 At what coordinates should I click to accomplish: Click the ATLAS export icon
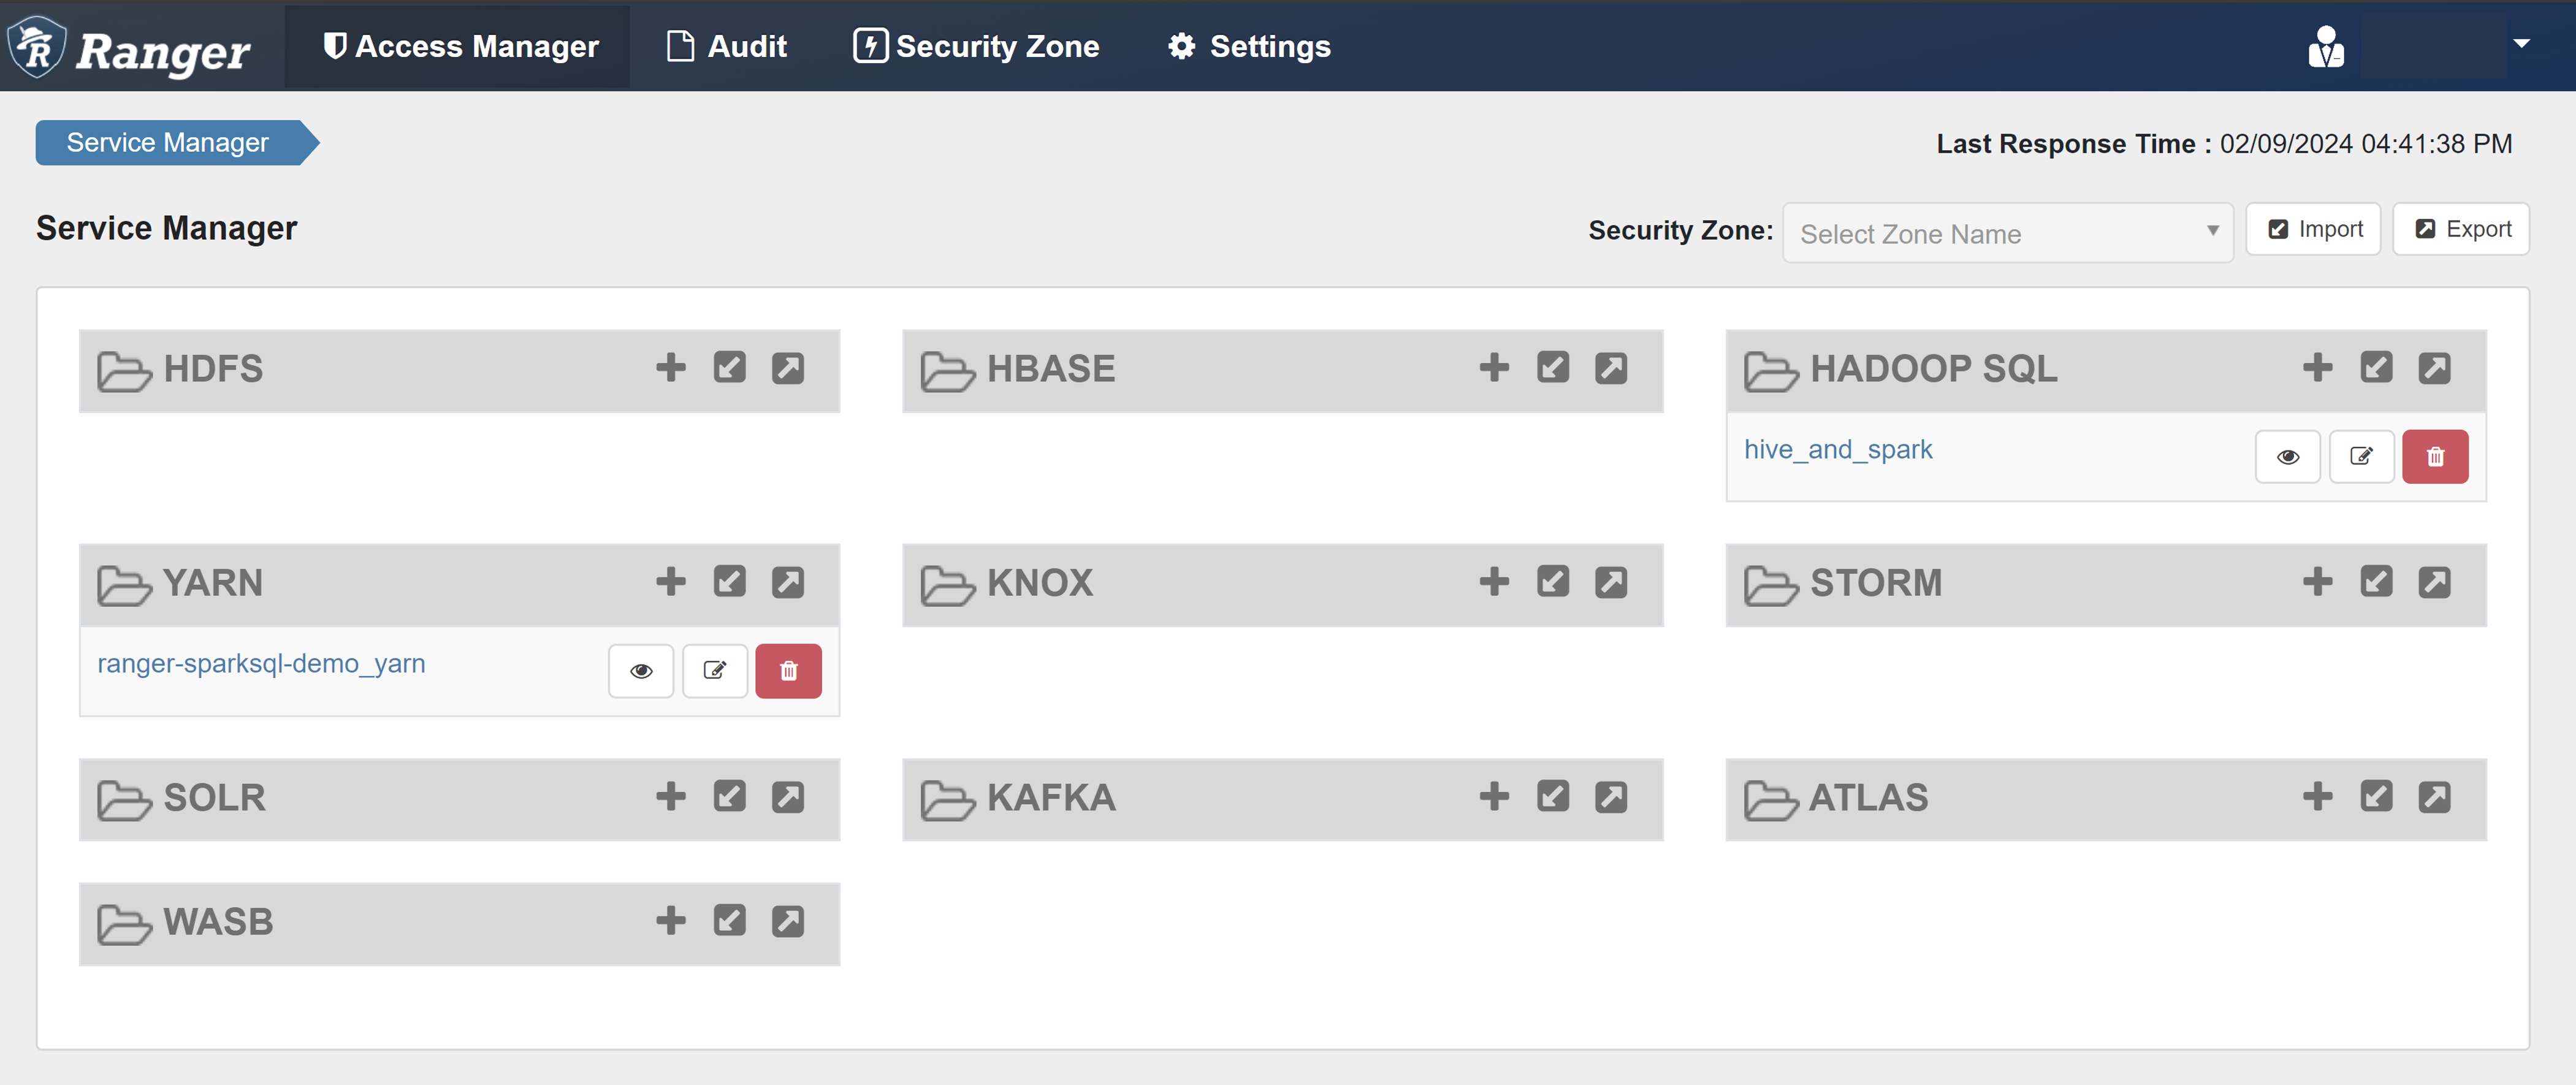2434,797
